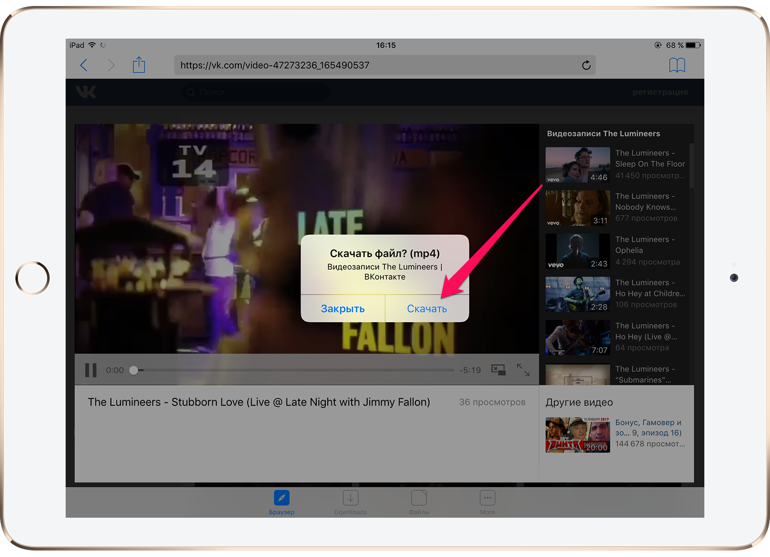Click the Другие видео heading
The height and width of the screenshot is (557, 770).
(x=579, y=402)
